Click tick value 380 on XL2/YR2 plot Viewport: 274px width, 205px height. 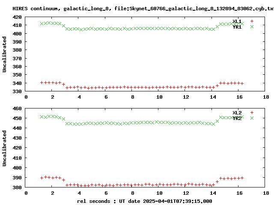[x=17, y=187]
